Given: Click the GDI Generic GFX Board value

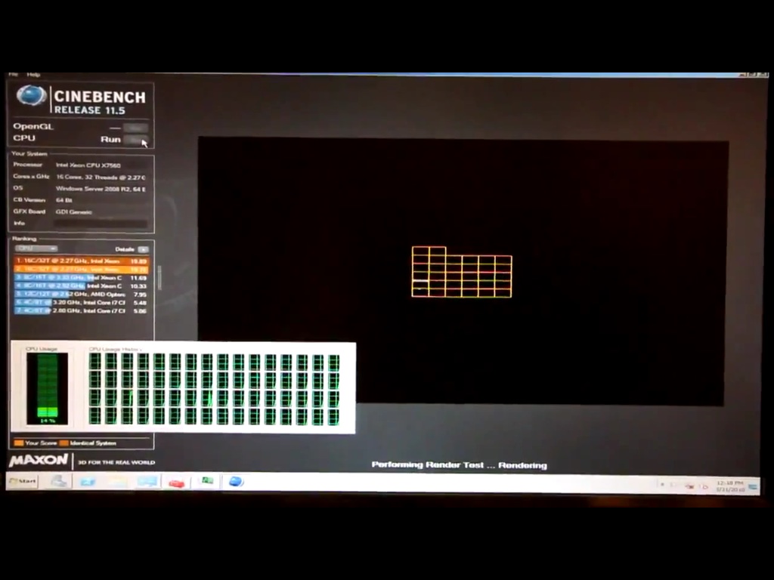Looking at the screenshot, I should [73, 212].
